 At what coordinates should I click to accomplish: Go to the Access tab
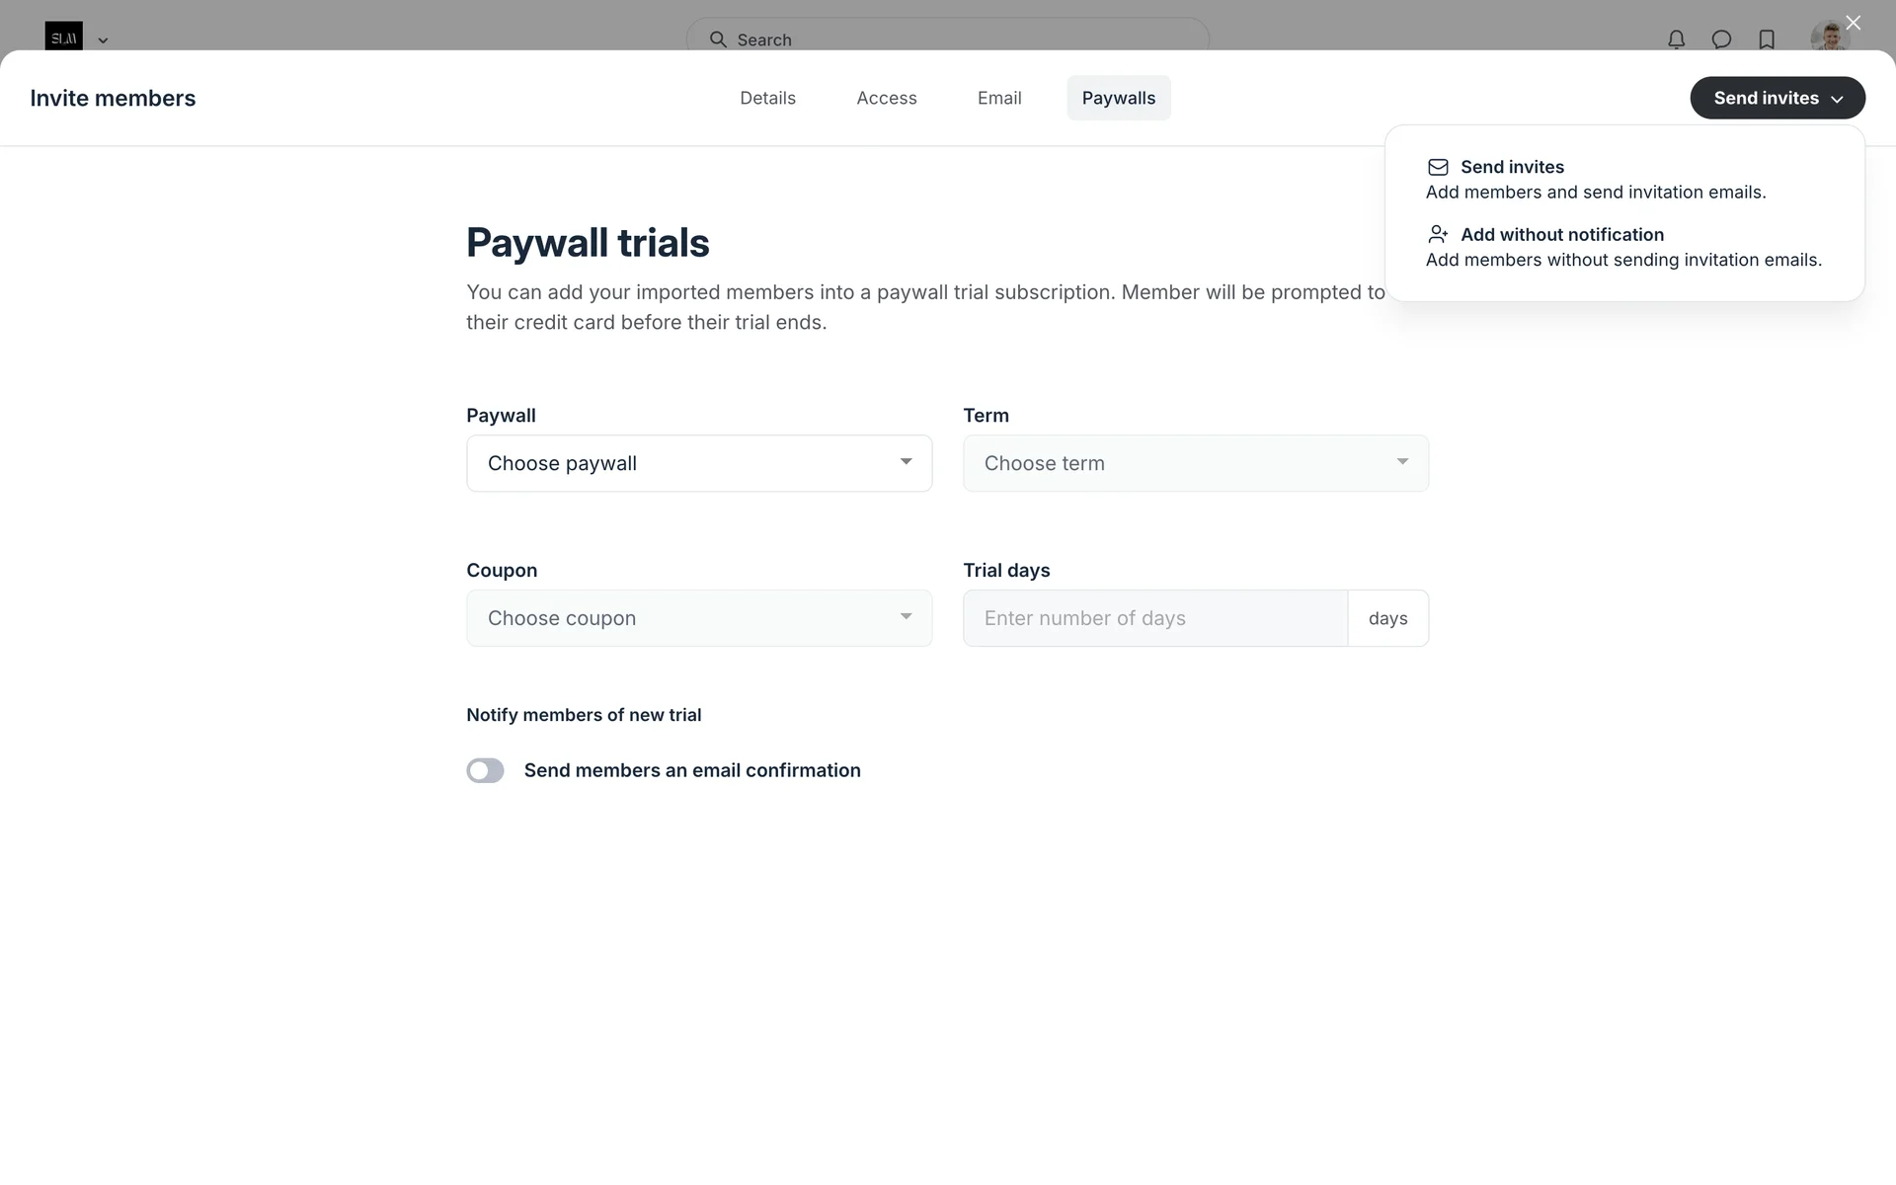[886, 98]
